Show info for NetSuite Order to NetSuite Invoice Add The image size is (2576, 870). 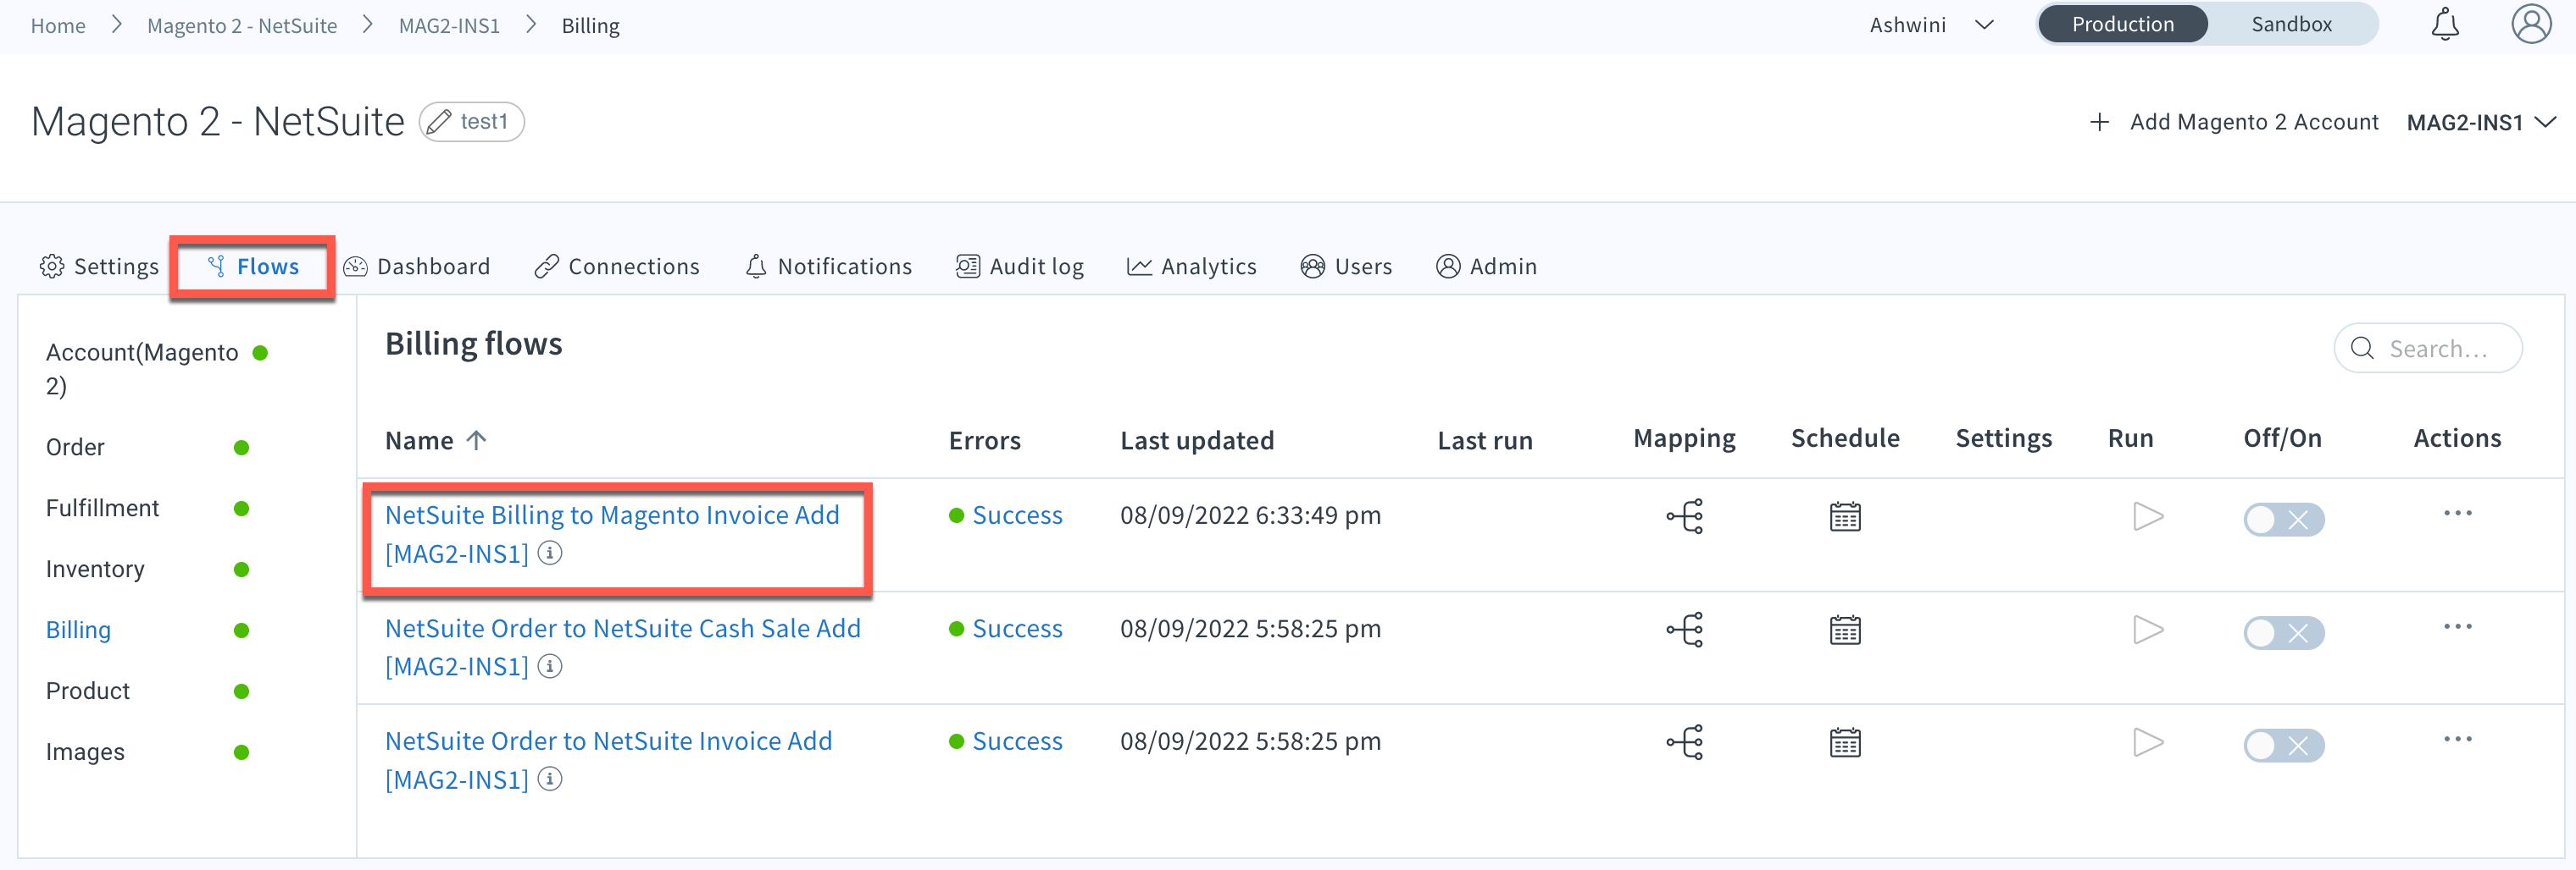550,778
